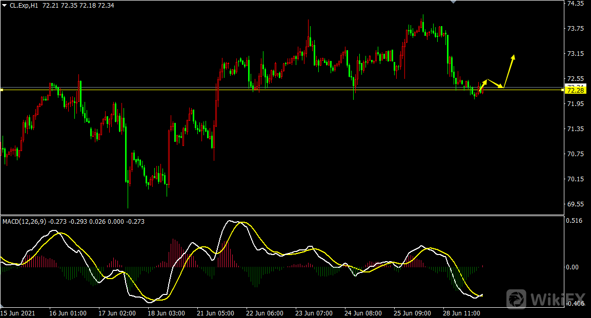Select the yellow 72.28 price label
This screenshot has height=318, width=591.
tap(576, 91)
